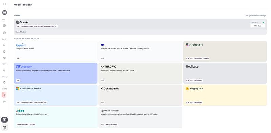Viewport: 271px width, 133px height.
Task: Open the database icon under SPACE
Action: [x=5, y=82]
